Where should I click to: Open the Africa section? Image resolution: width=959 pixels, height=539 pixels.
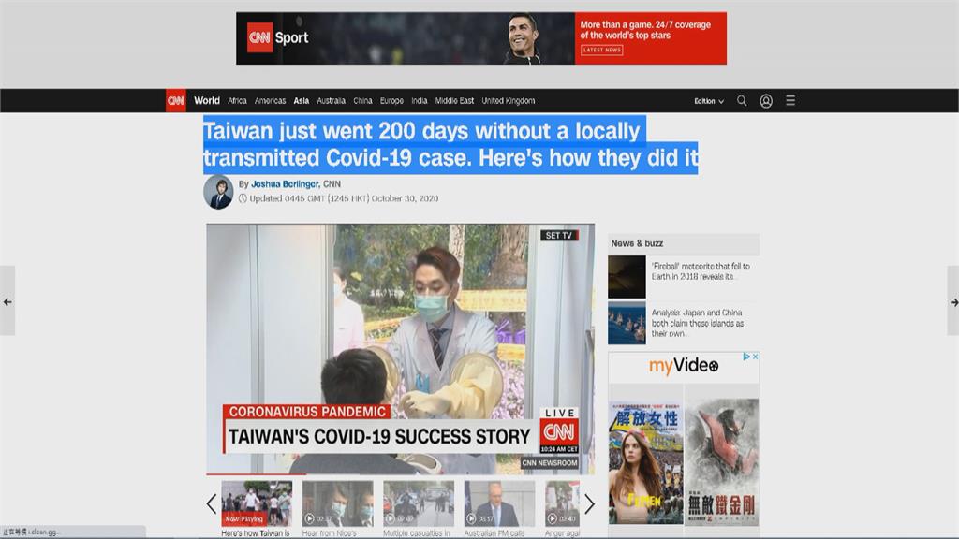[237, 101]
